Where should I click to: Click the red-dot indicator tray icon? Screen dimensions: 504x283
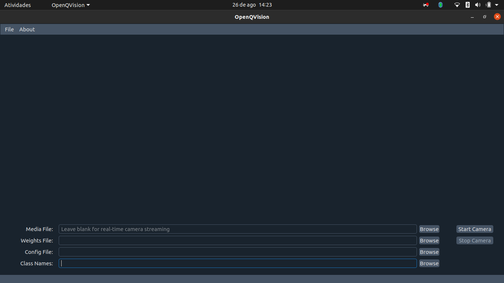426,5
